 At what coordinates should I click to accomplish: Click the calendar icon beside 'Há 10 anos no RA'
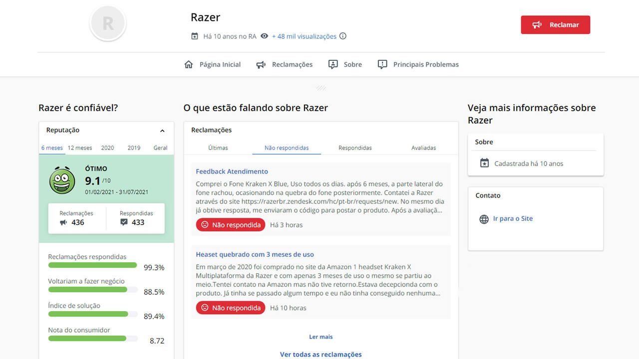tap(195, 36)
